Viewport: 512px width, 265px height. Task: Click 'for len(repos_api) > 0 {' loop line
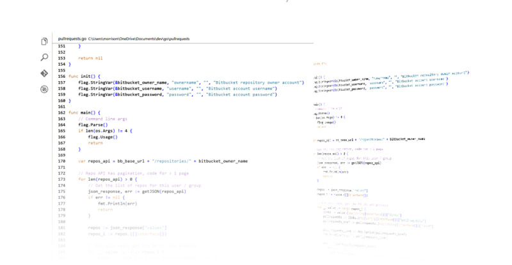pos(108,179)
